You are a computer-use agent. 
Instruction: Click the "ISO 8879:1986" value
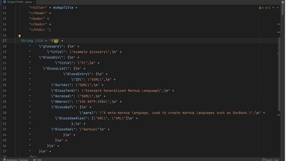point(92,102)
